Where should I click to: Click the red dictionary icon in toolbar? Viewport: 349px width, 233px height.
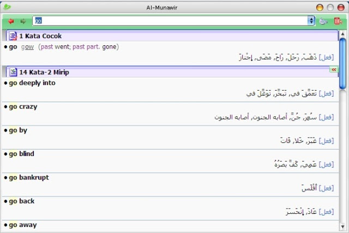[x=338, y=21]
